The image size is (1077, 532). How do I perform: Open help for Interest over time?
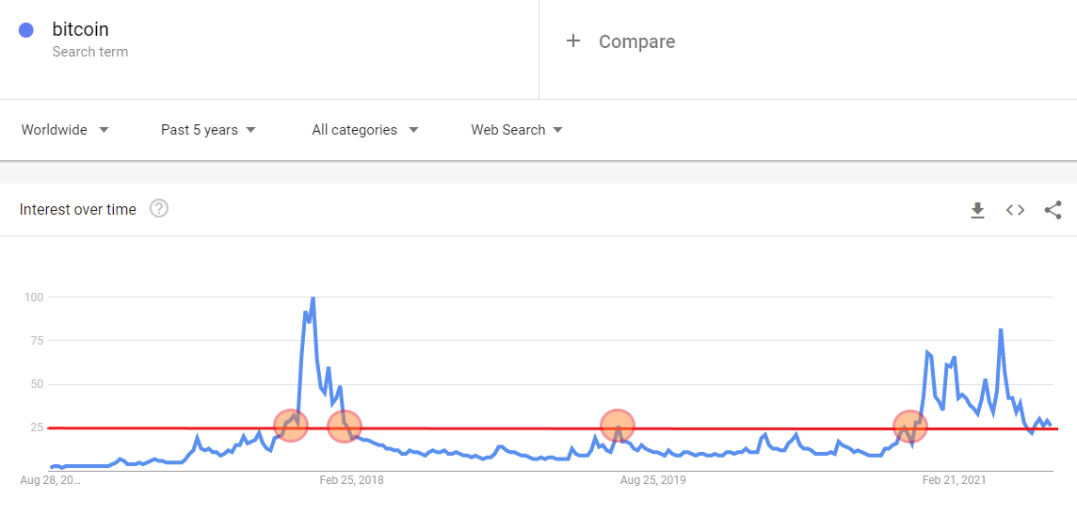click(159, 209)
